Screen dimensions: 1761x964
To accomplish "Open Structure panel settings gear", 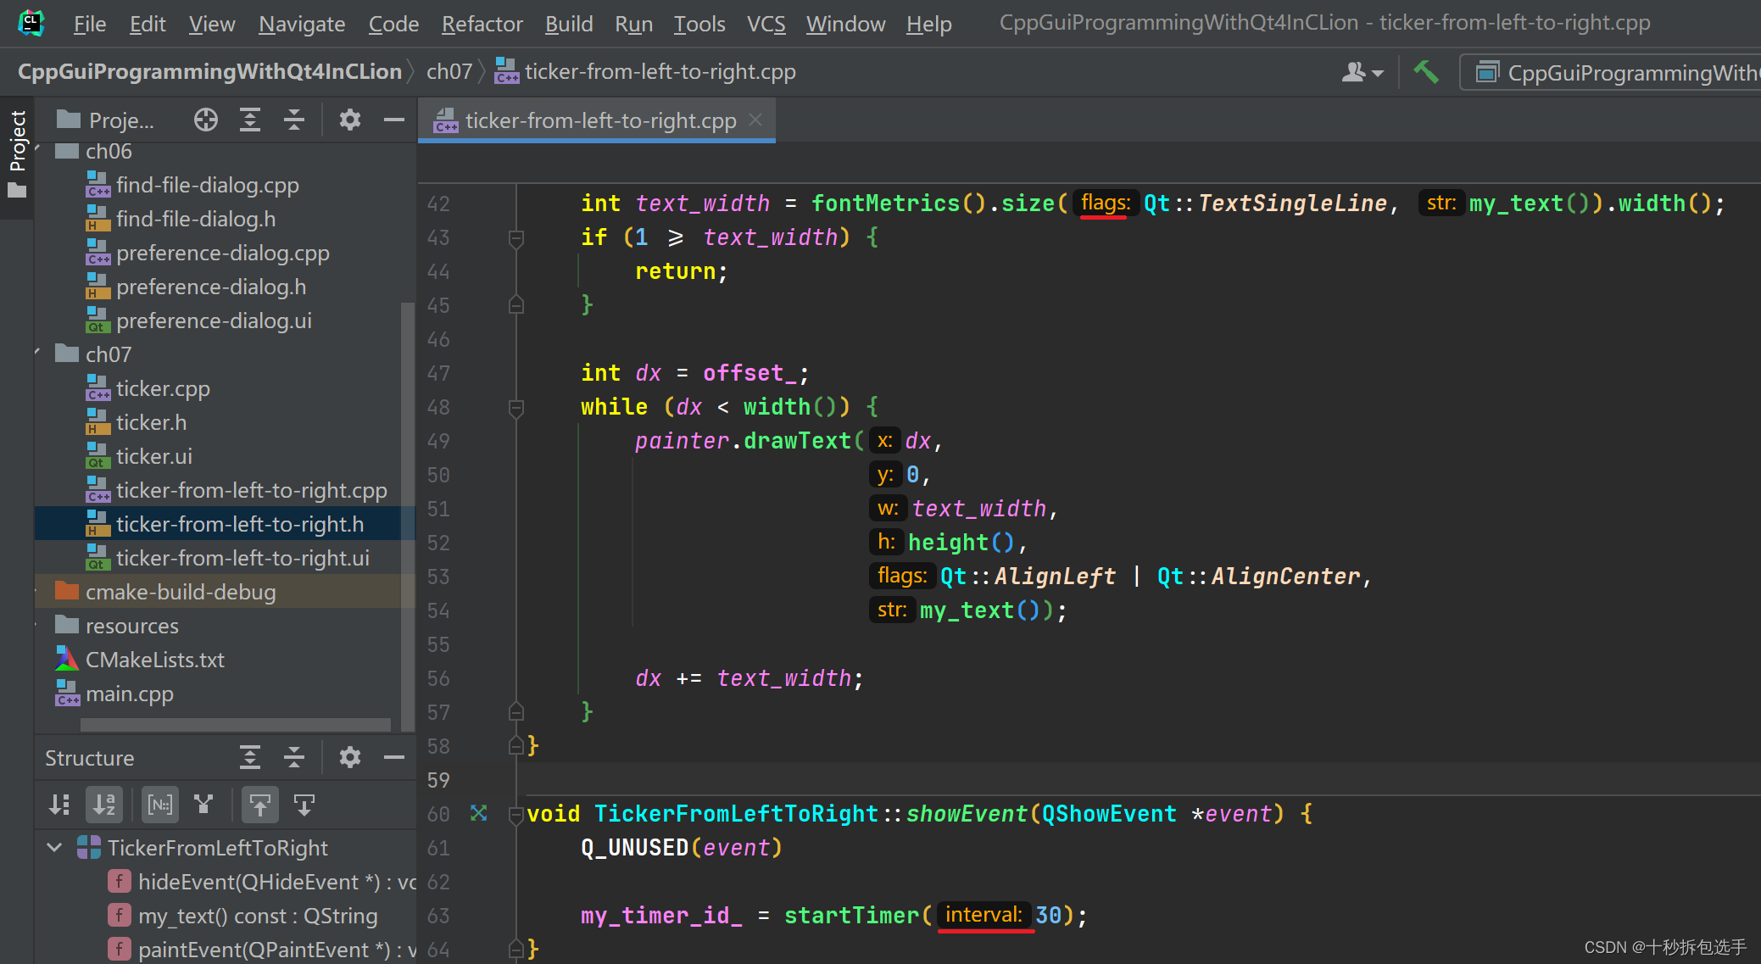I will (x=349, y=757).
